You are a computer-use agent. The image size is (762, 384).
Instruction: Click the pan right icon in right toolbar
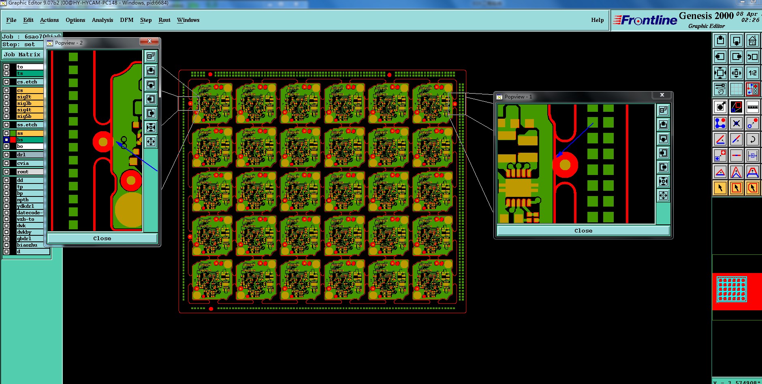coord(736,57)
